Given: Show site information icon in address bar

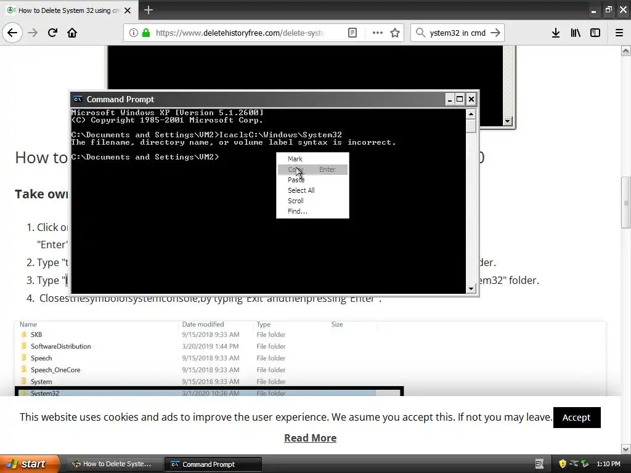Looking at the screenshot, I should [134, 33].
